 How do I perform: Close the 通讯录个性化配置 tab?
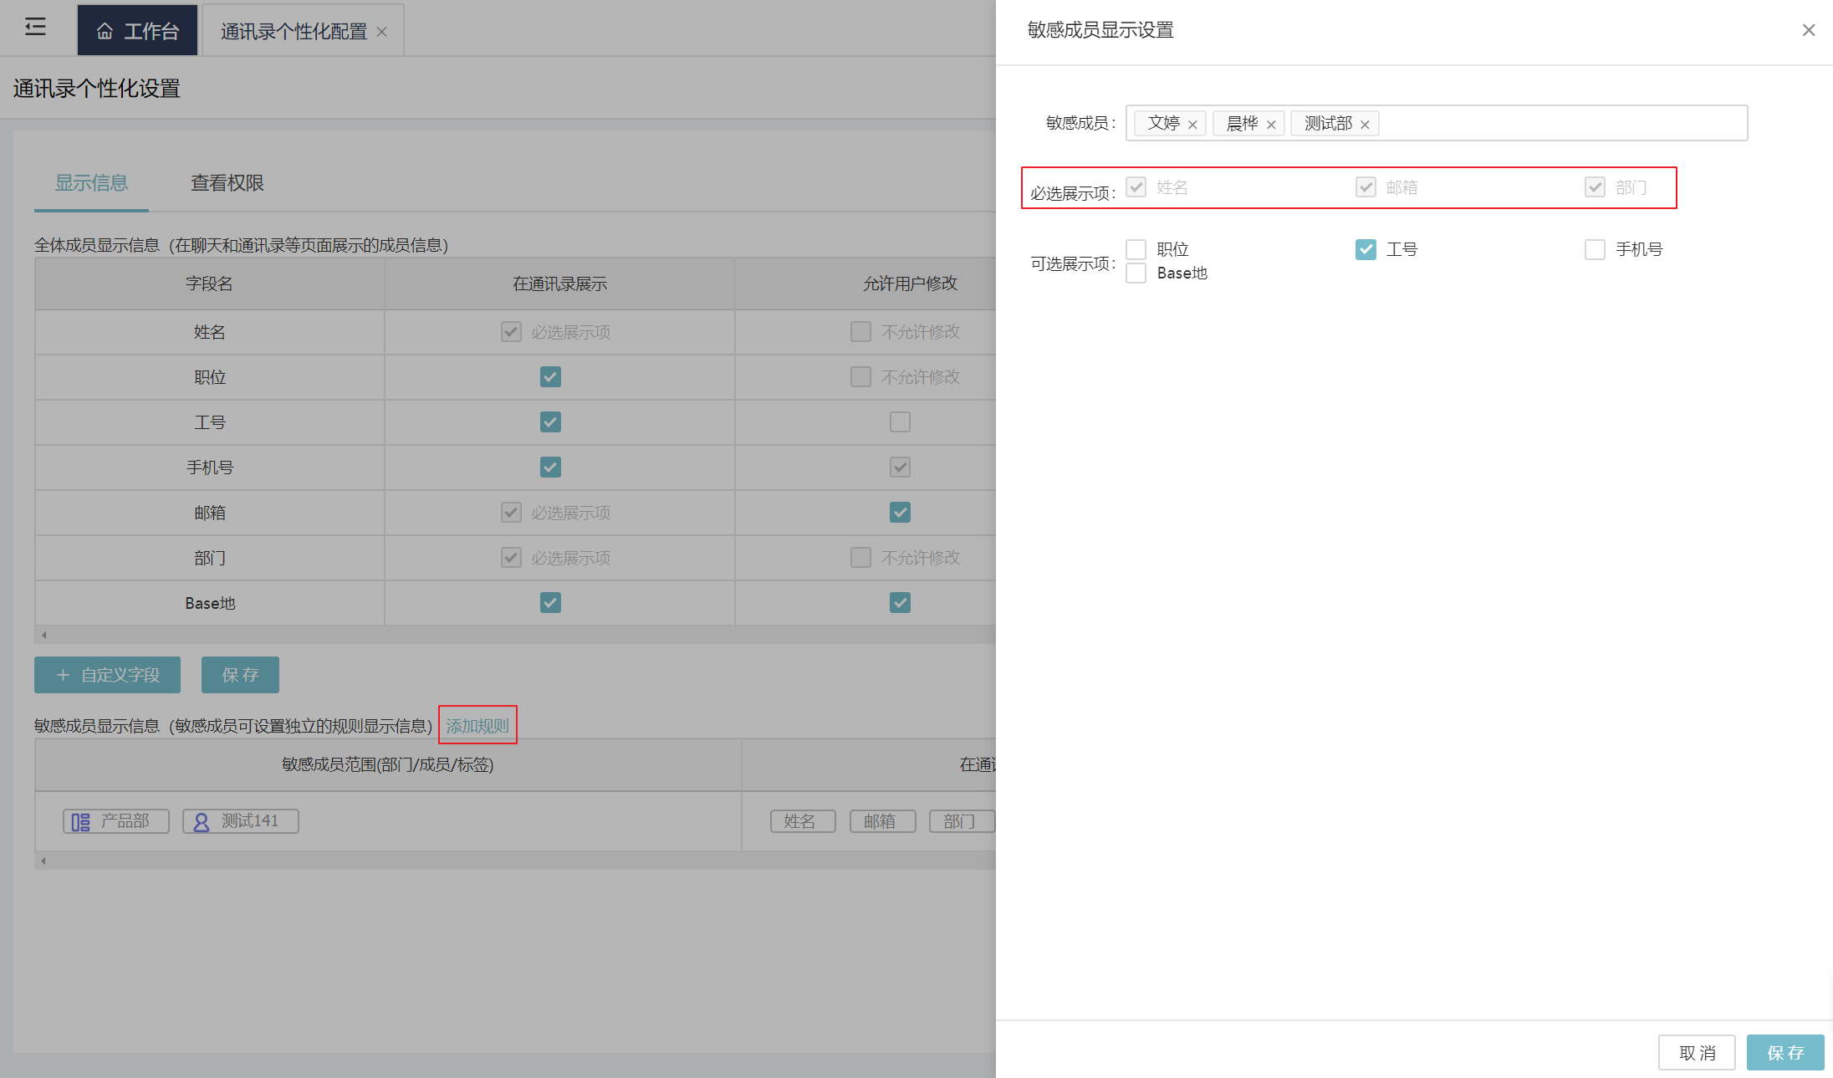point(382,32)
